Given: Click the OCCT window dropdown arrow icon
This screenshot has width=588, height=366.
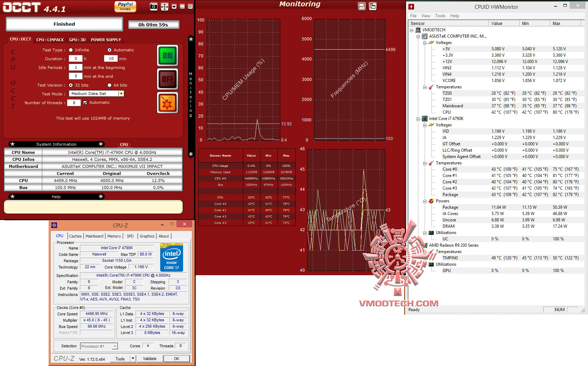Looking at the screenshot, I should pos(174,7).
